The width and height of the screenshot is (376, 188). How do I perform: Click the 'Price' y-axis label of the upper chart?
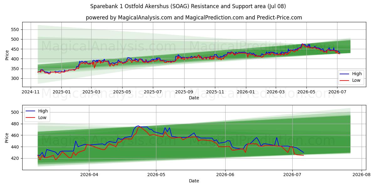7,55
